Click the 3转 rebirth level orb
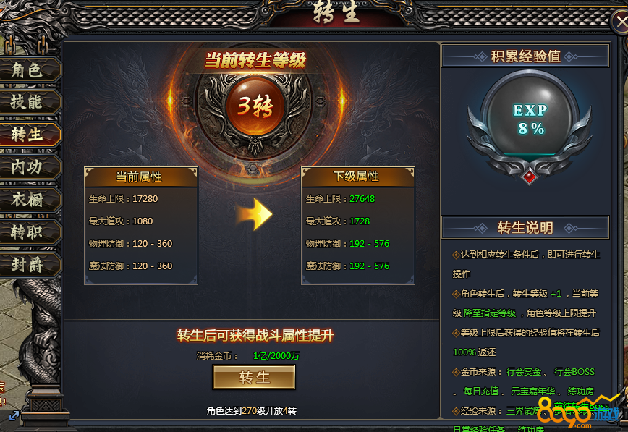 coord(255,106)
